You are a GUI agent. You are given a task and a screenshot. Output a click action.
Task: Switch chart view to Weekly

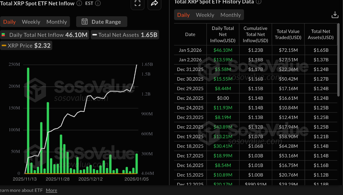[31, 22]
